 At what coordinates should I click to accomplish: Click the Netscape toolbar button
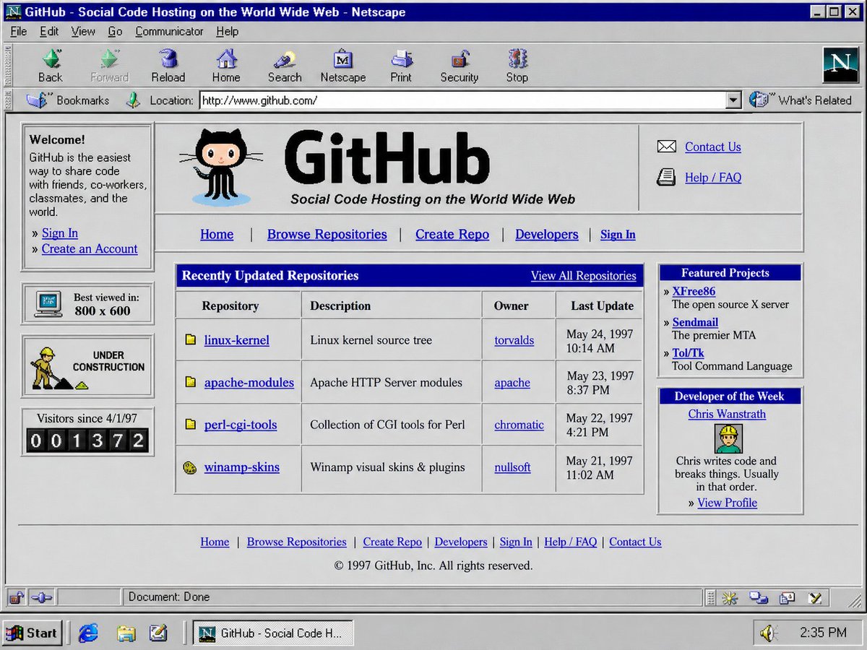click(343, 66)
